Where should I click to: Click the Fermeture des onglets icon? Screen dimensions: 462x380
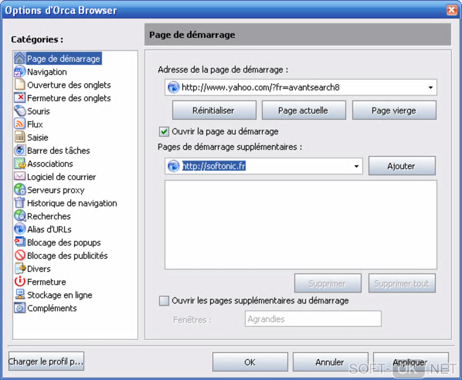click(19, 98)
